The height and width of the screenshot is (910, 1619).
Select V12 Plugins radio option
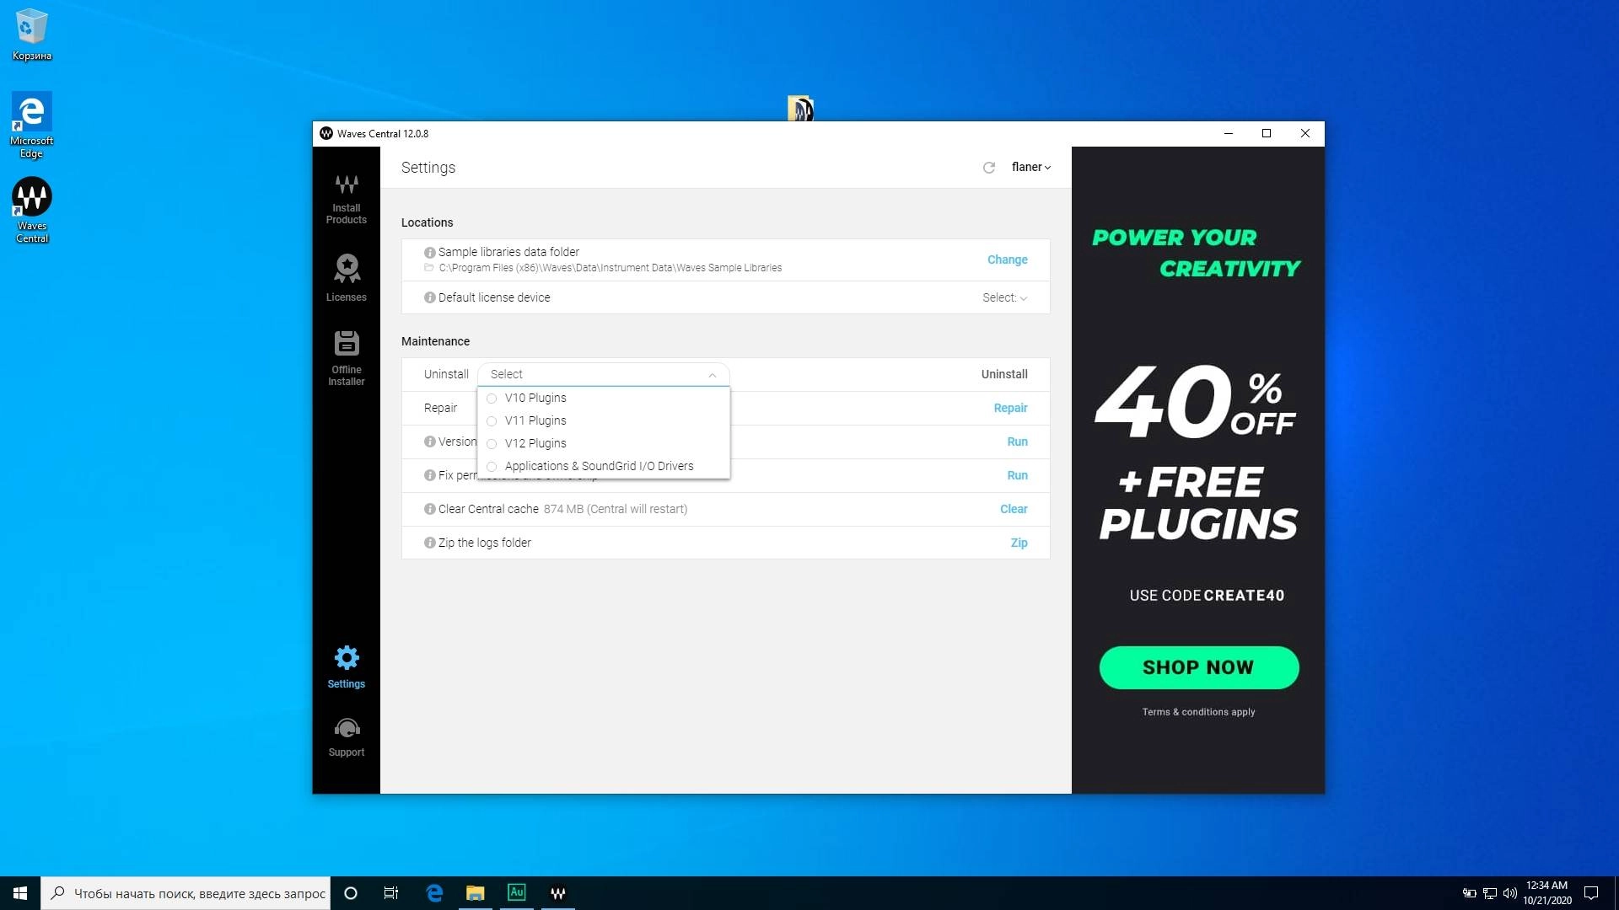[x=492, y=444]
